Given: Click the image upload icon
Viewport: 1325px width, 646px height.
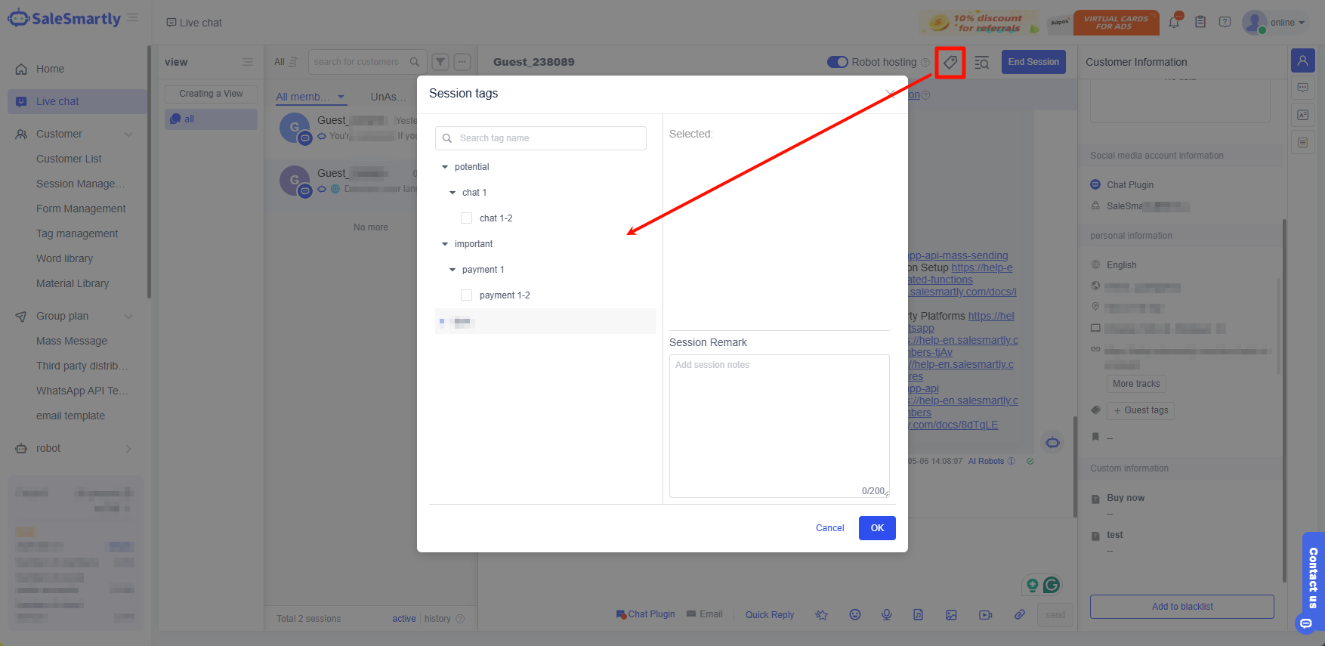Looking at the screenshot, I should coord(951,614).
